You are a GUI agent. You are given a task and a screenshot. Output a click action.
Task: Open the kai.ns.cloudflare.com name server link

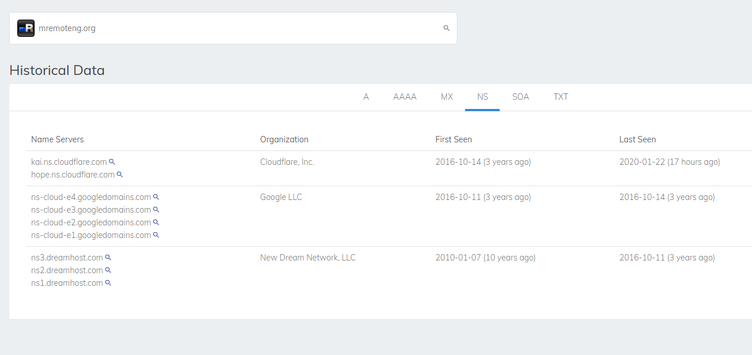69,162
